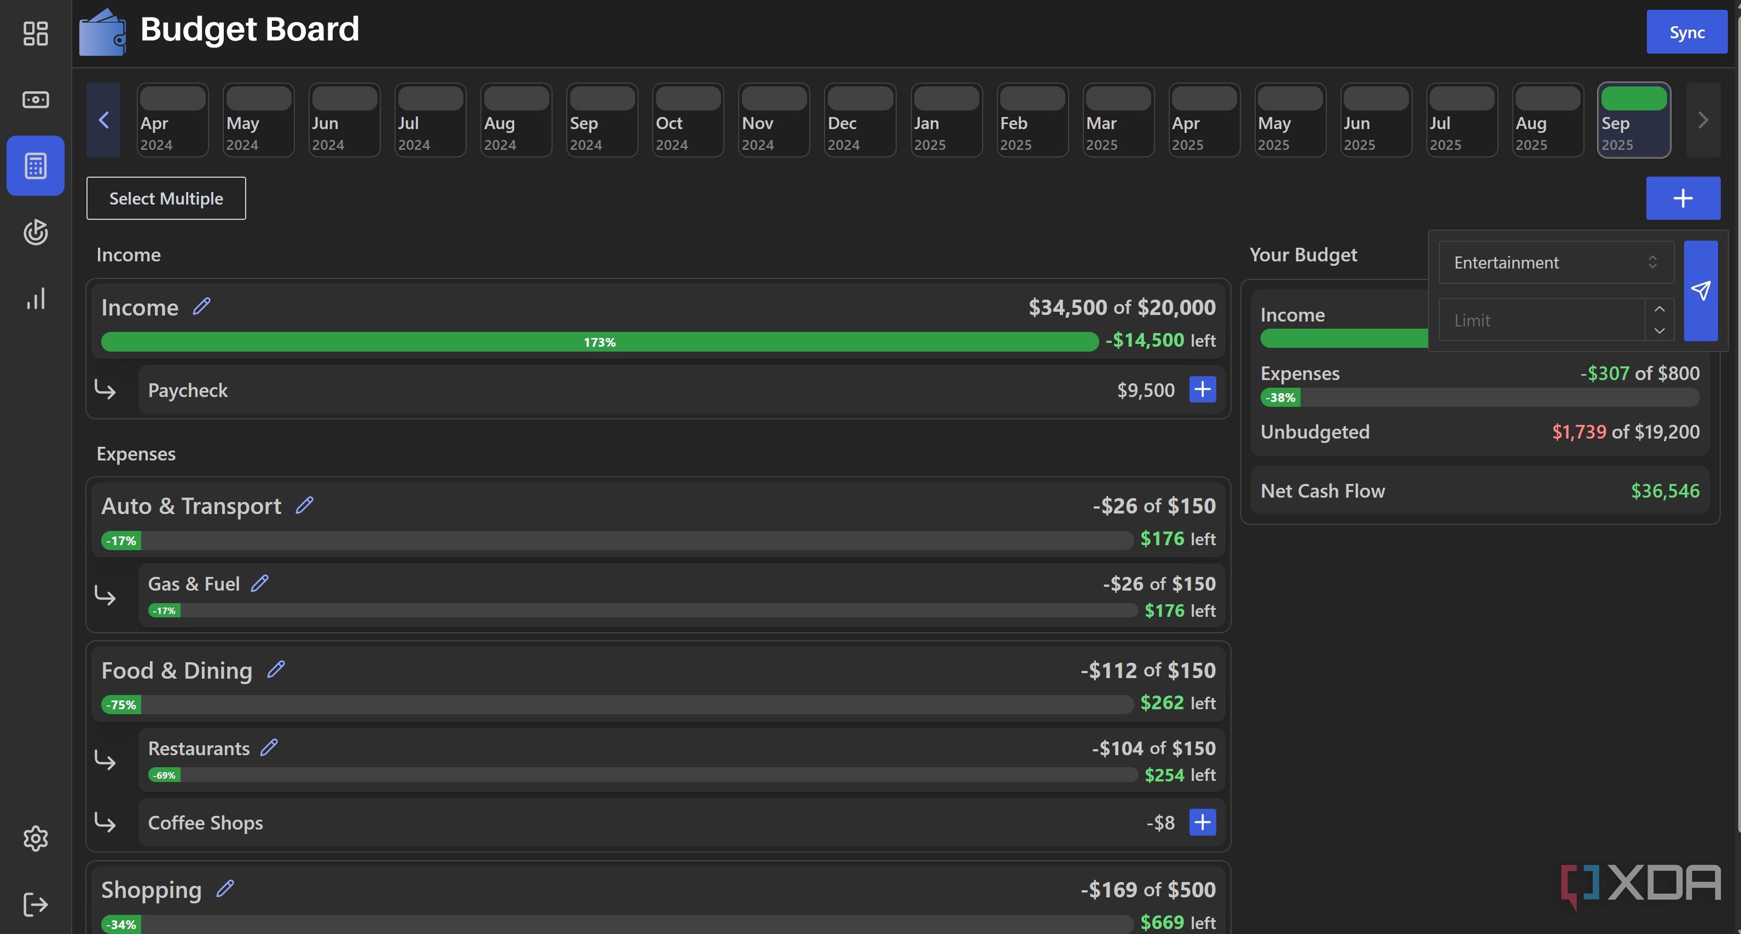Image resolution: width=1741 pixels, height=934 pixels.
Task: Open the dashboard grid icon in sidebar
Action: (x=35, y=33)
